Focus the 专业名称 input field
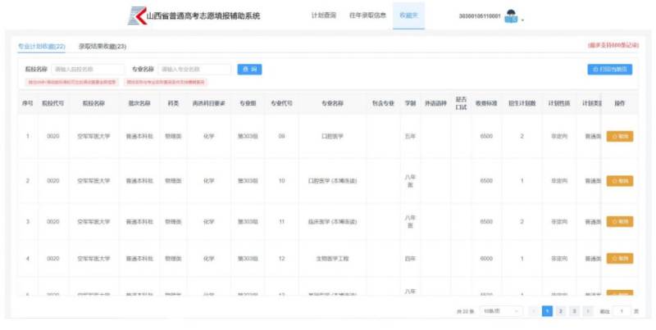This screenshot has width=656, height=330. (194, 70)
